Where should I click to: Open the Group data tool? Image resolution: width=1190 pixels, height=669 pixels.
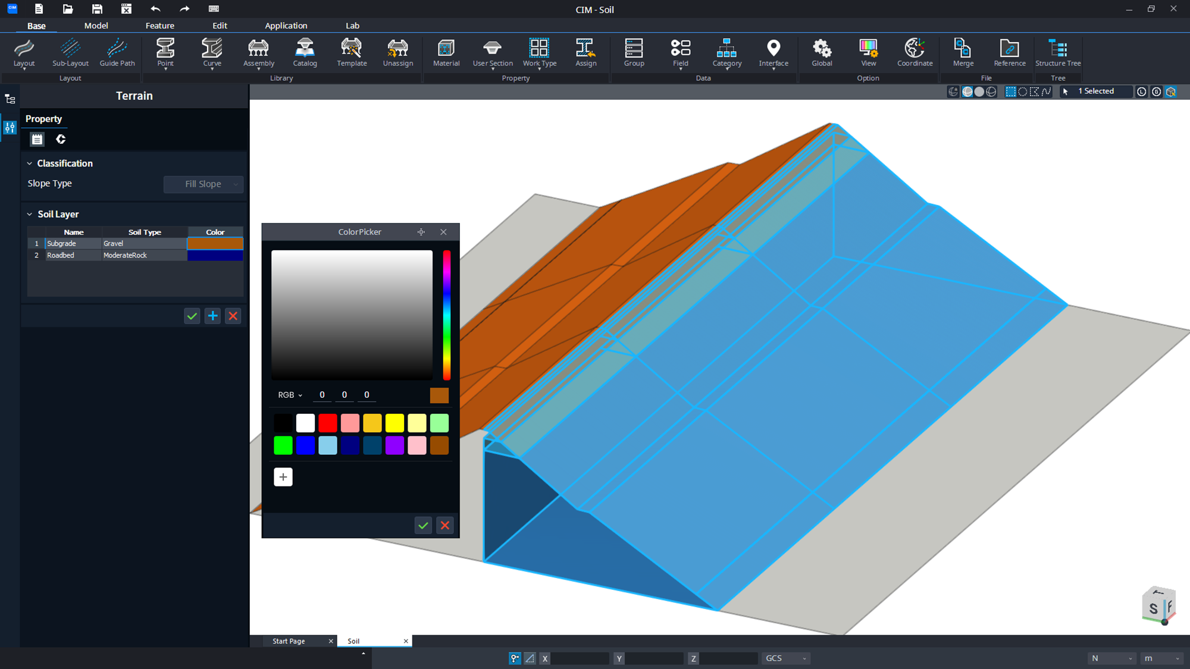click(x=634, y=53)
